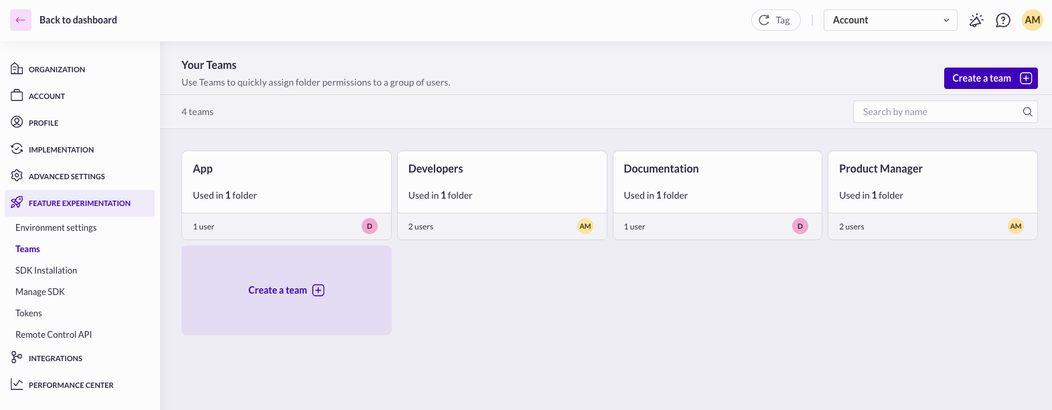The height and width of the screenshot is (410, 1052).
Task: Focus the Search by name field
Action: pos(937,112)
